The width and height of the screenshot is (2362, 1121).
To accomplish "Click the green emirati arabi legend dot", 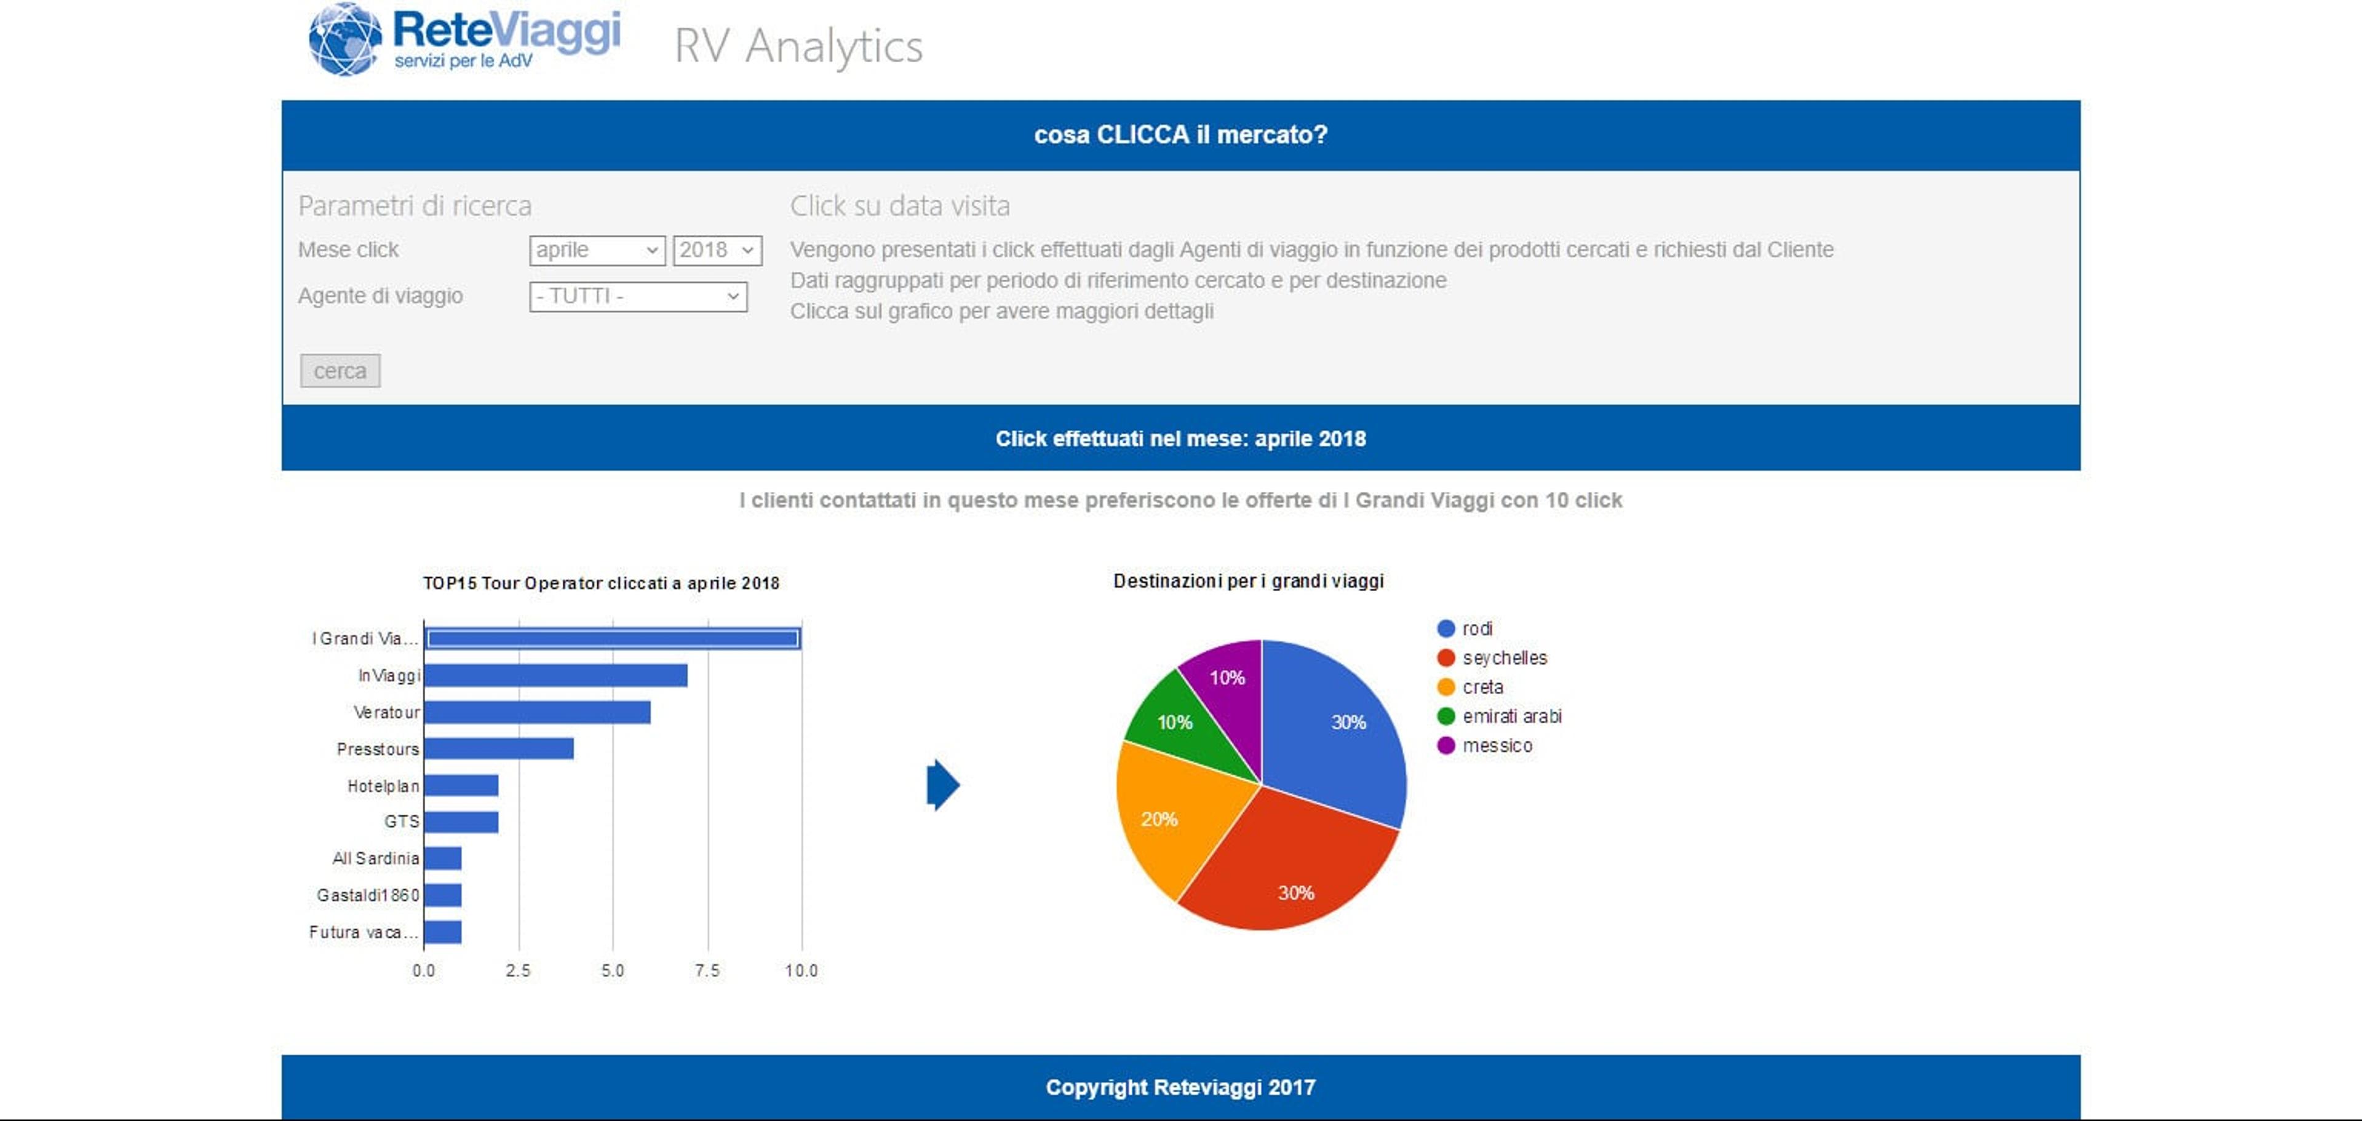I will point(1446,717).
